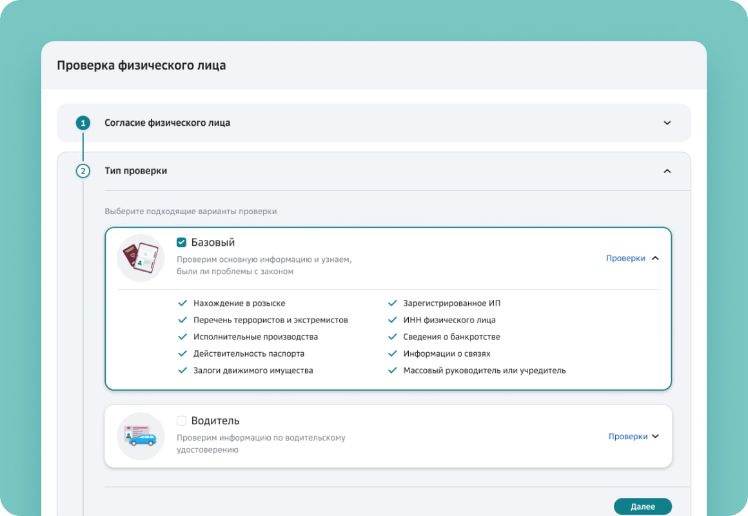Click the checkmark beside Перечень террористов и экстремистов
The width and height of the screenshot is (748, 516).
[x=182, y=320]
